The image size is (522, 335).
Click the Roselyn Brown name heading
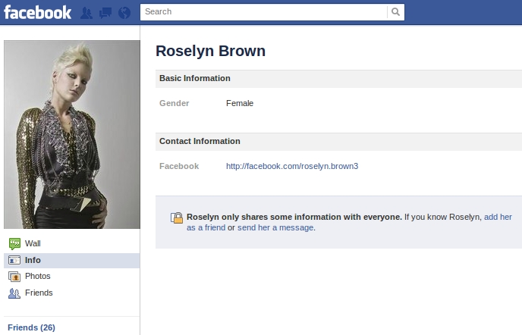coord(210,51)
